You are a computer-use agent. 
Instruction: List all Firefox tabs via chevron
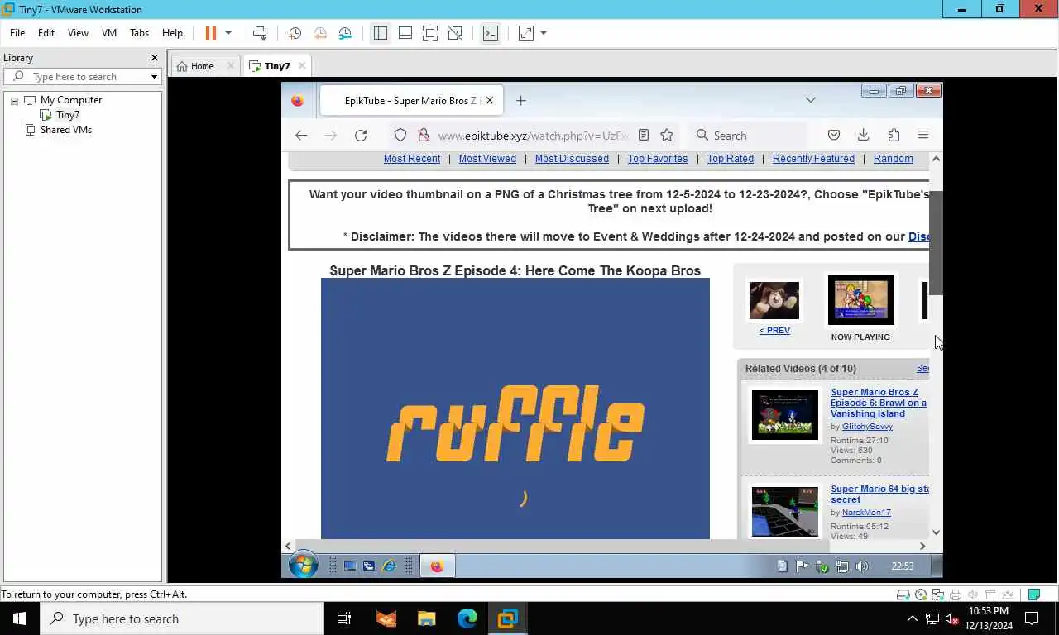pos(811,100)
